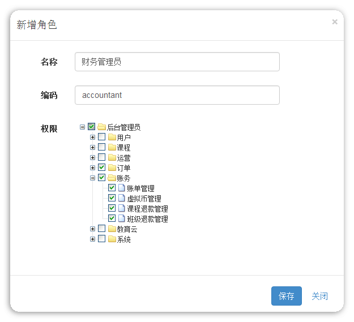The height and width of the screenshot is (322, 354).
Task: Click the 虚拟币管理 file icon
Action: pos(122,198)
